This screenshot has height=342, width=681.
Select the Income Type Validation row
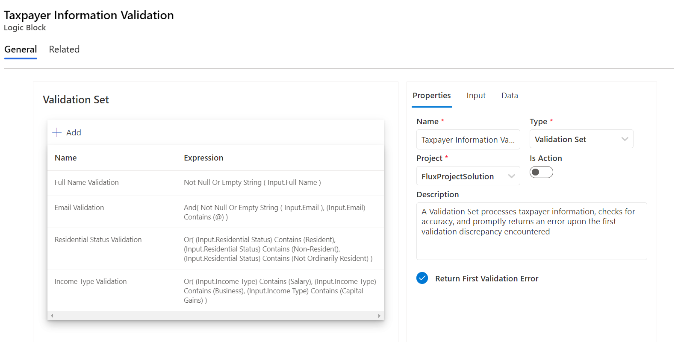[215, 290]
